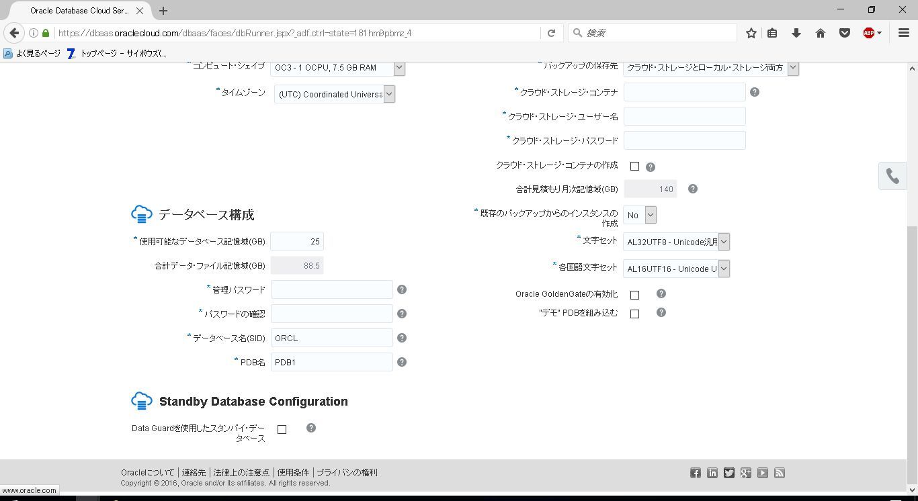Open Oracle's Google+ page icon
This screenshot has width=918, height=501.
[x=746, y=473]
